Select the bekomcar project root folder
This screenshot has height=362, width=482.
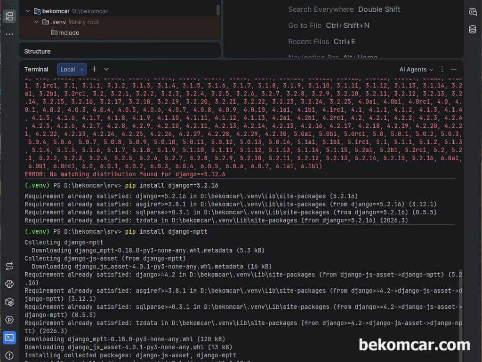coord(71,11)
